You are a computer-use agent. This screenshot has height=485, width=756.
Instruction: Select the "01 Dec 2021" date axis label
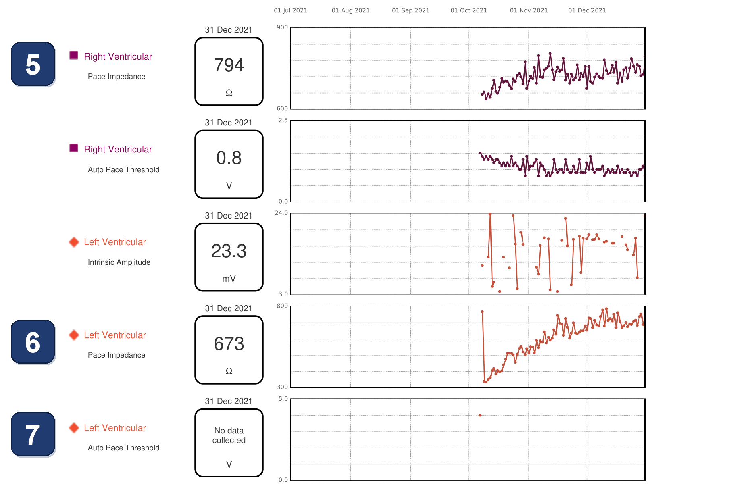tap(587, 10)
